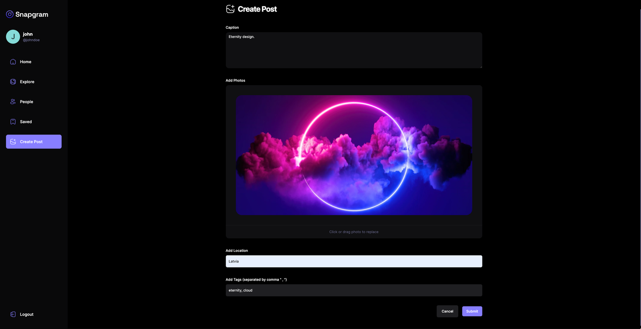641x329 pixels.
Task: Click the Home icon in the sidebar
Action: (13, 62)
